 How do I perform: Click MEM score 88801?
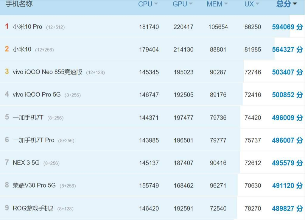[218, 49]
